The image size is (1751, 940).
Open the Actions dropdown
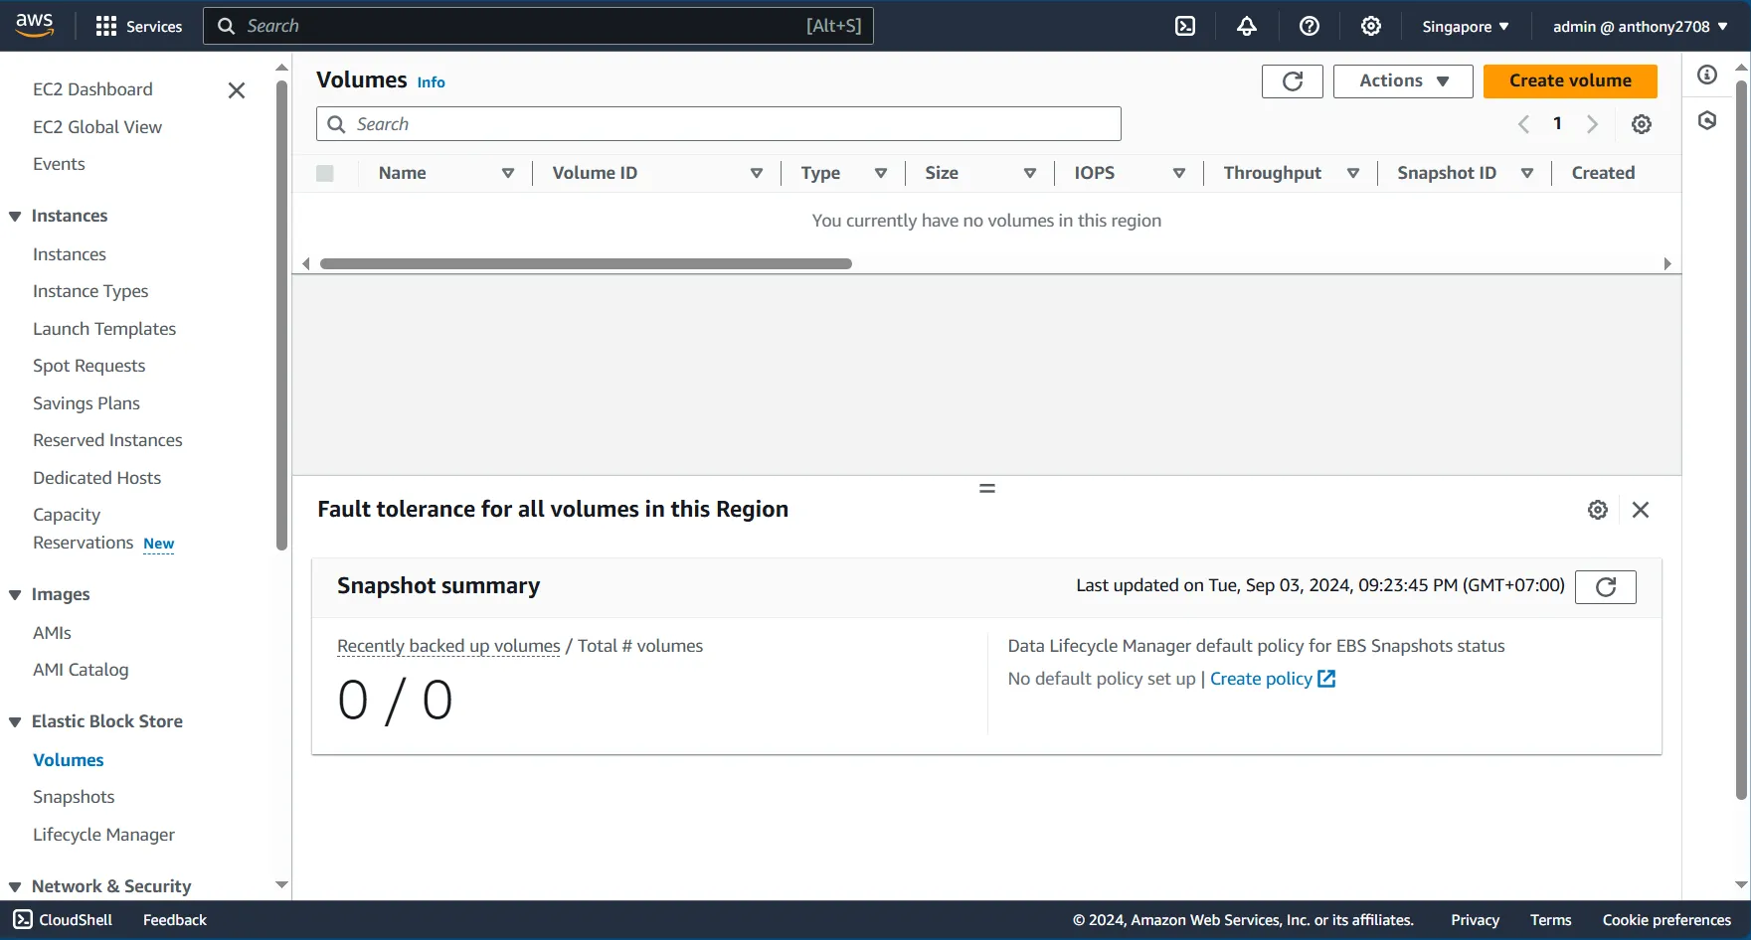[x=1403, y=81]
